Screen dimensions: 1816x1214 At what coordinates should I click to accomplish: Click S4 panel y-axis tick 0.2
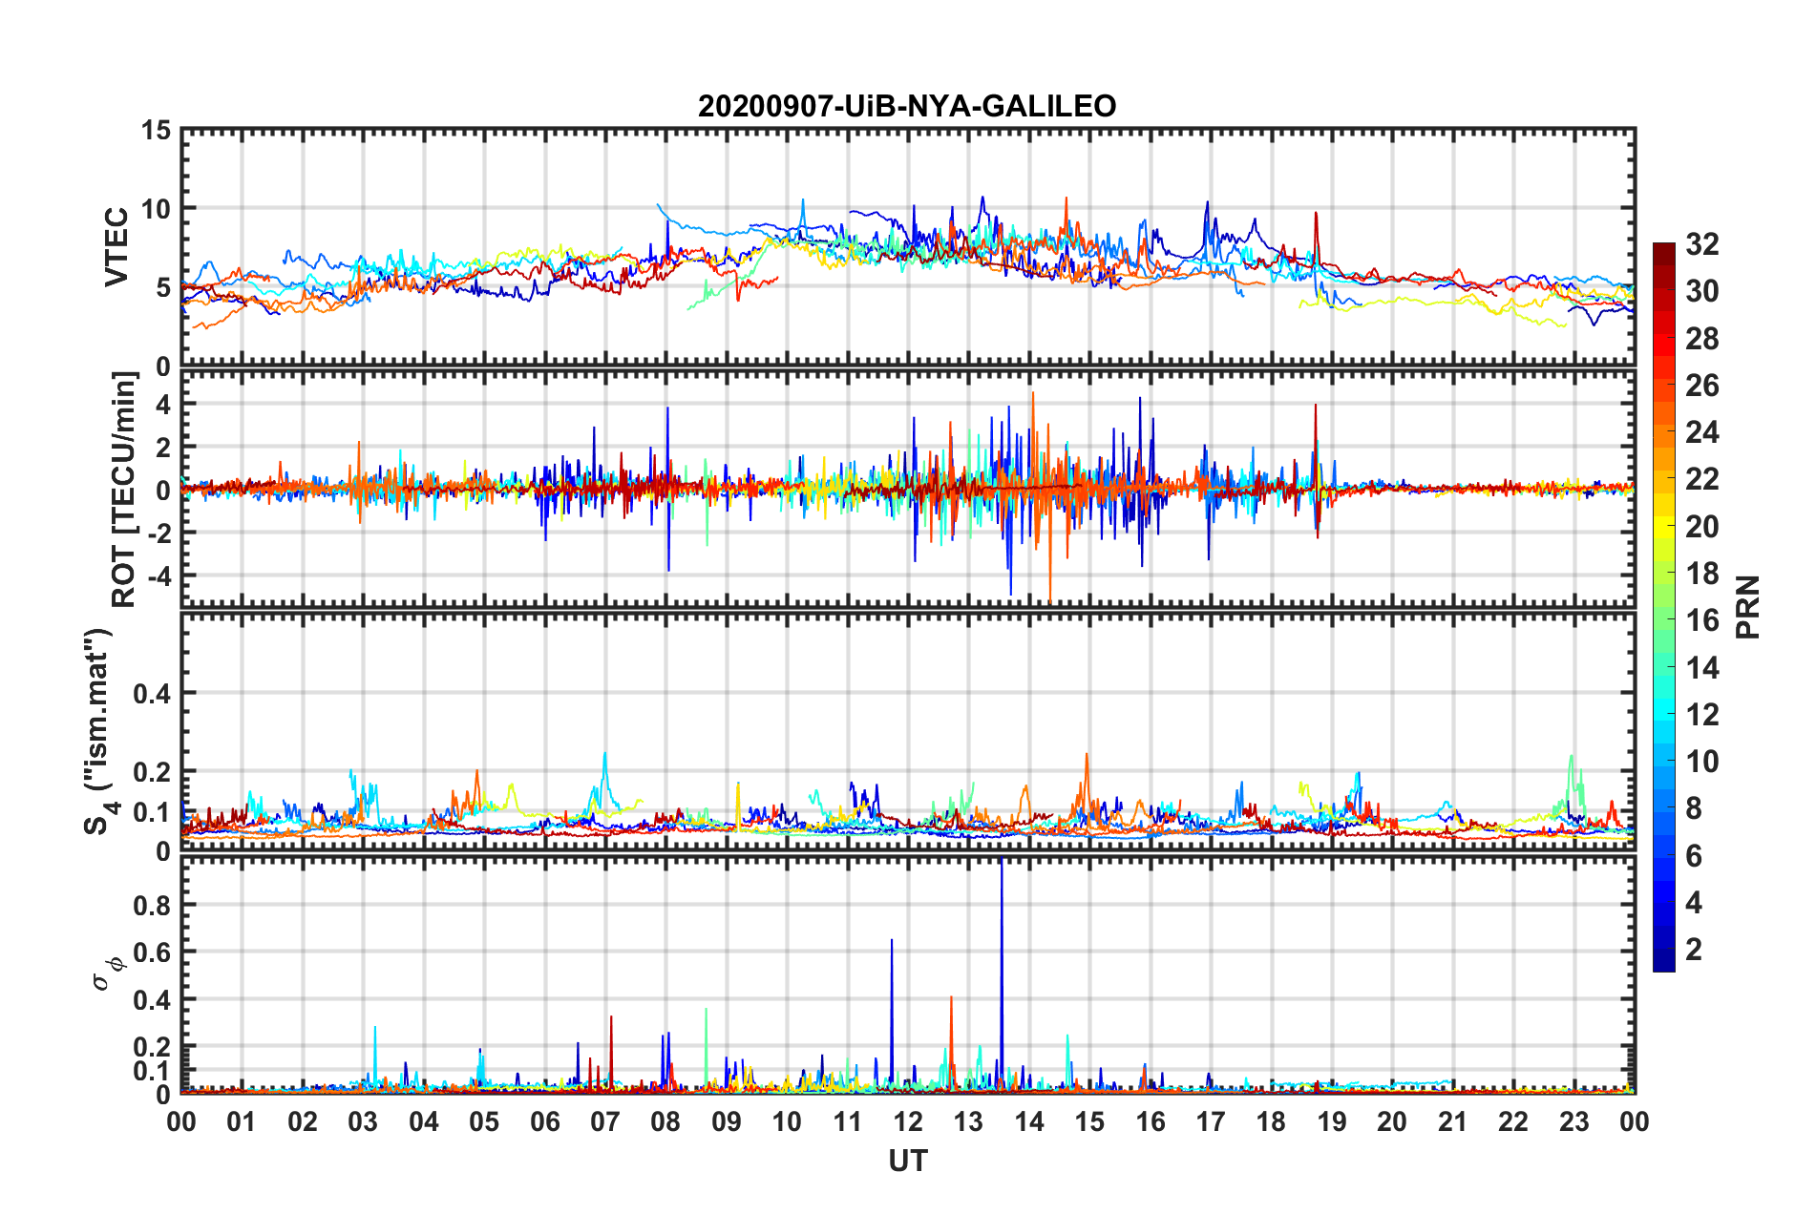click(x=151, y=772)
